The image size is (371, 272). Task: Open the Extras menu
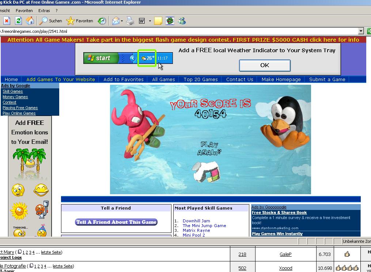(44, 11)
